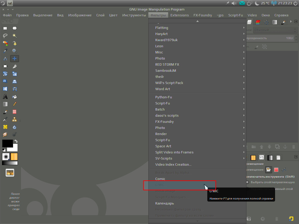Choose Video Index Creation... from the menu
The width and height of the screenshot is (299, 224).
point(198,164)
